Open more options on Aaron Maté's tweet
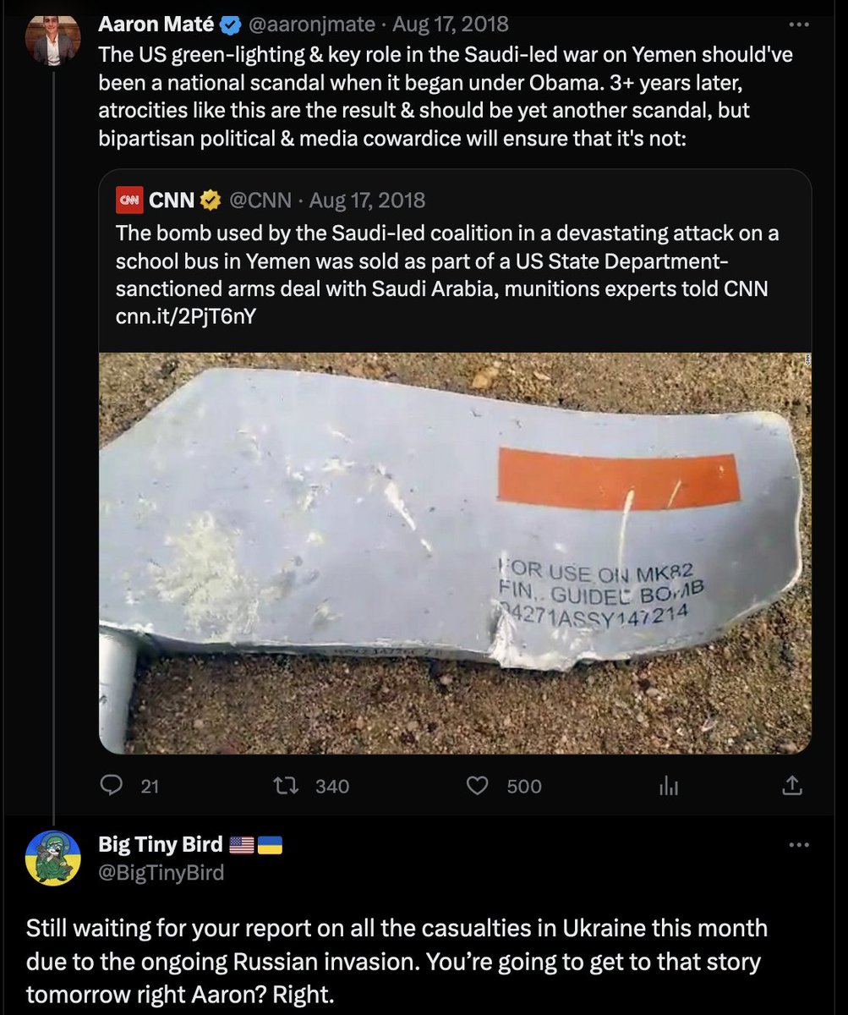This screenshot has height=1015, width=848. coord(798,25)
